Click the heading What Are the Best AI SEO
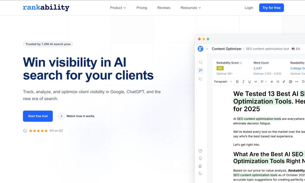Image resolution: width=305 pixels, height=183 pixels. pyautogui.click(x=269, y=158)
